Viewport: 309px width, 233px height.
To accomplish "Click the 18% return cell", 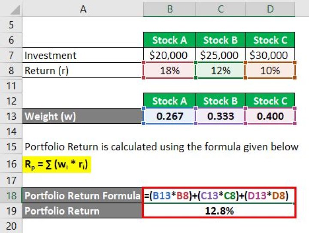I will [170, 71].
